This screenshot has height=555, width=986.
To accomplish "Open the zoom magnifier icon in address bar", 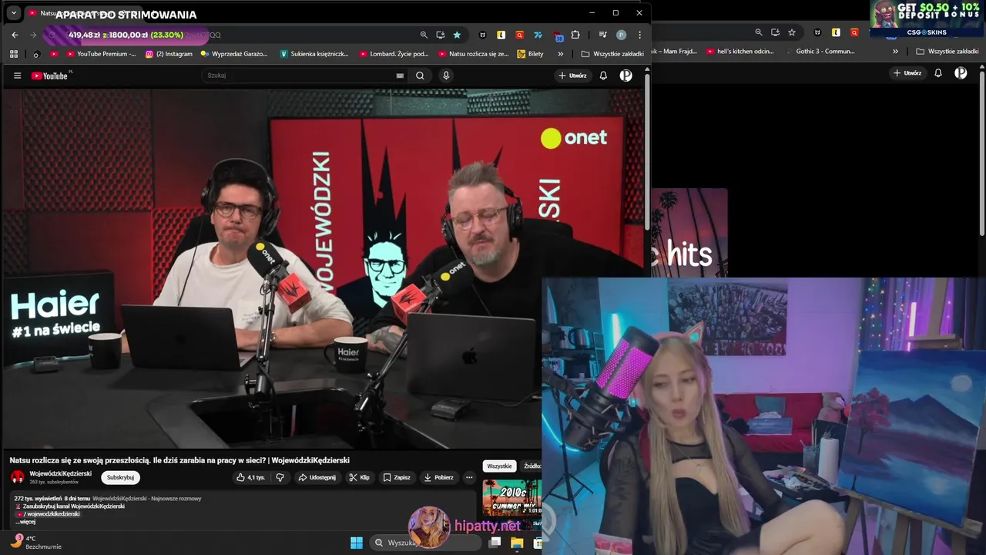I will tap(424, 35).
